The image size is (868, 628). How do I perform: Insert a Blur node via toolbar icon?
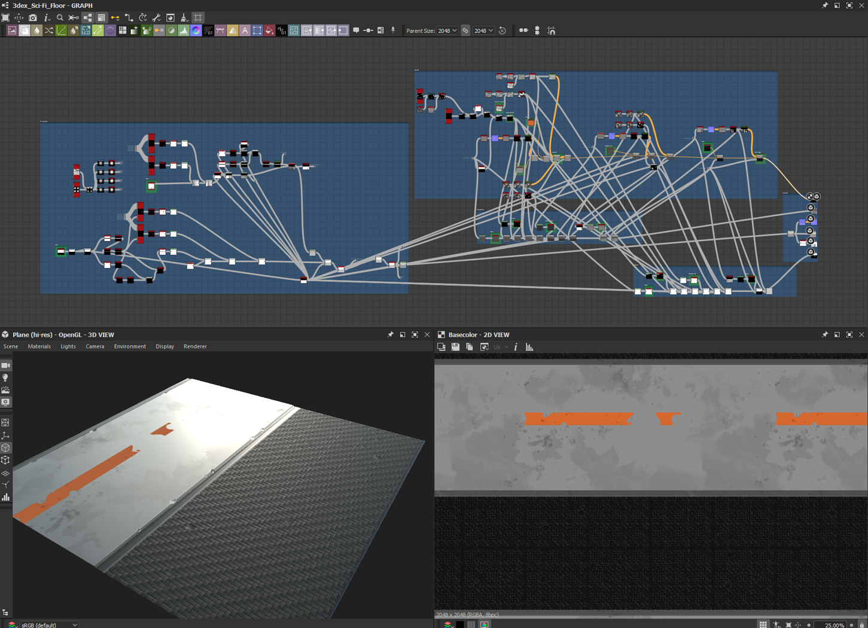[x=36, y=31]
